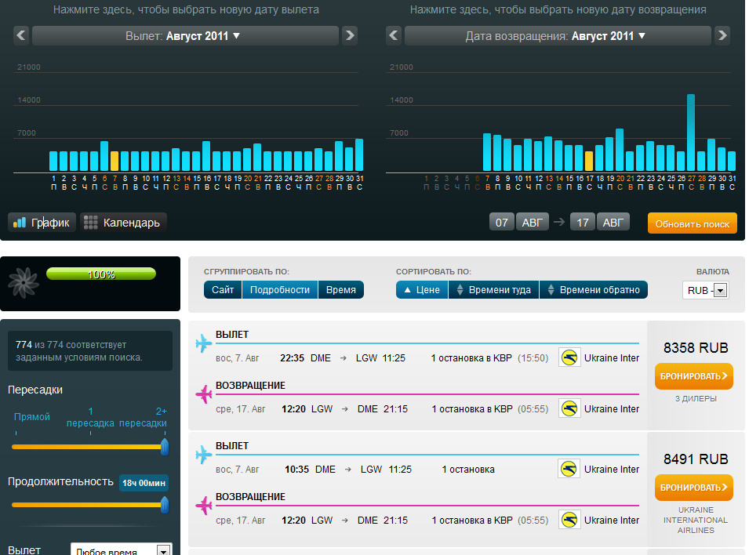Click the pink airplane icon of first return

(x=204, y=394)
